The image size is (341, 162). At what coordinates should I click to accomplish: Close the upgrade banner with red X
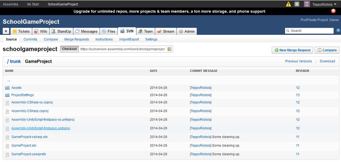click(333, 11)
